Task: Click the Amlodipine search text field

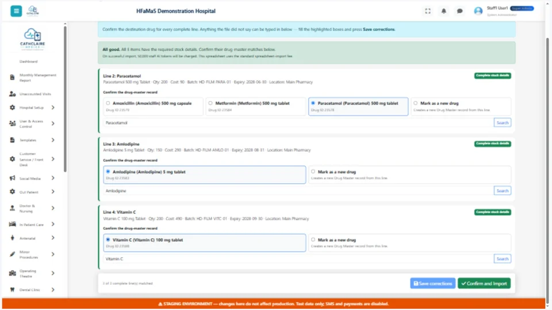Action: [x=298, y=191]
